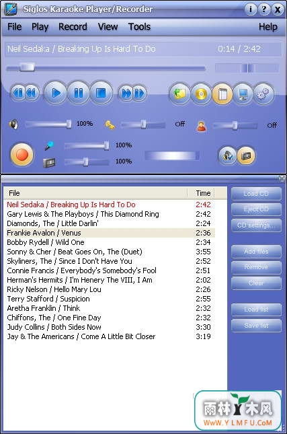Click the Eject CD button
This screenshot has width=287, height=434.
tap(256, 209)
